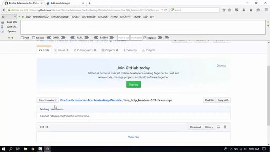The height and width of the screenshot is (152, 270).
Task: Click the left arrow before %URL
Action: 73,38
